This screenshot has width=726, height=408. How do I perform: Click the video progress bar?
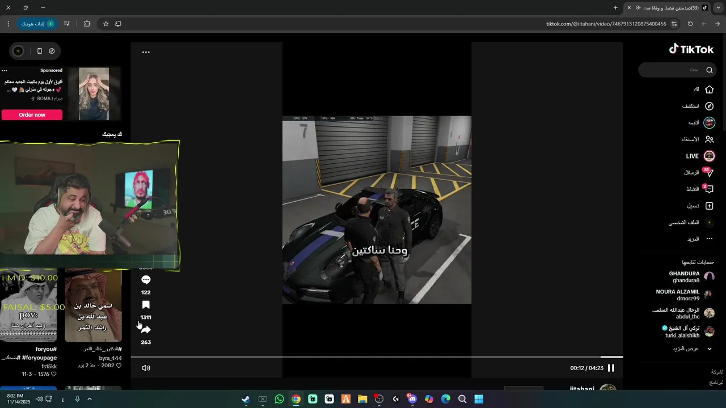[x=377, y=357]
